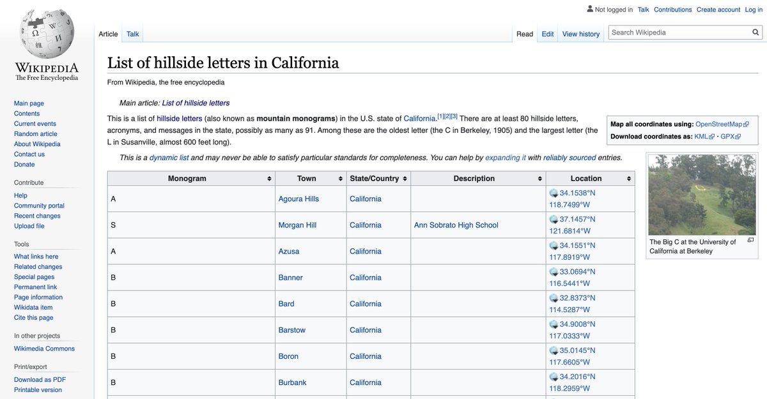767x399 pixels.
Task: Open Contributions link
Action: coord(672,10)
